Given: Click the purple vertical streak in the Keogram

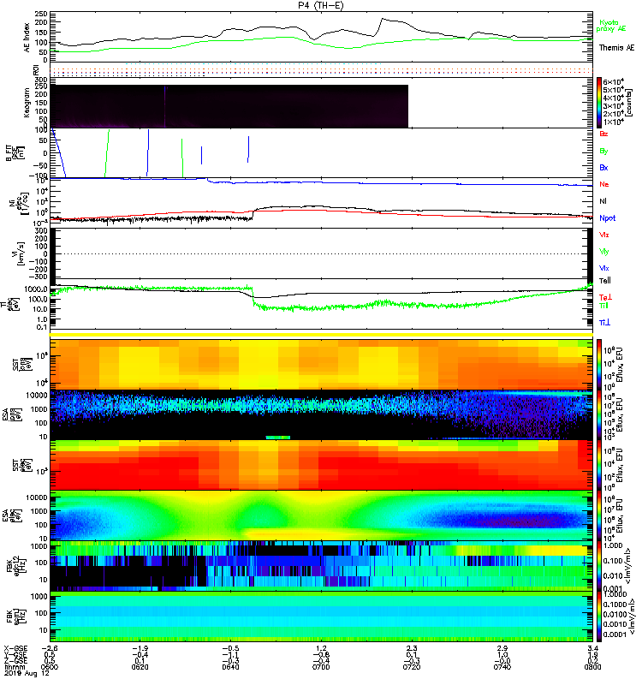Looking at the screenshot, I should 165,106.
